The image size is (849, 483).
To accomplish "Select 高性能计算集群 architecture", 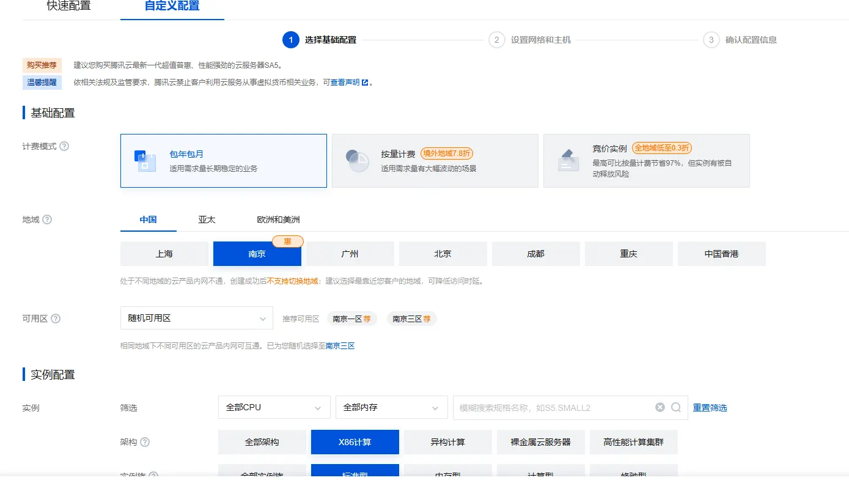I will coord(634,442).
